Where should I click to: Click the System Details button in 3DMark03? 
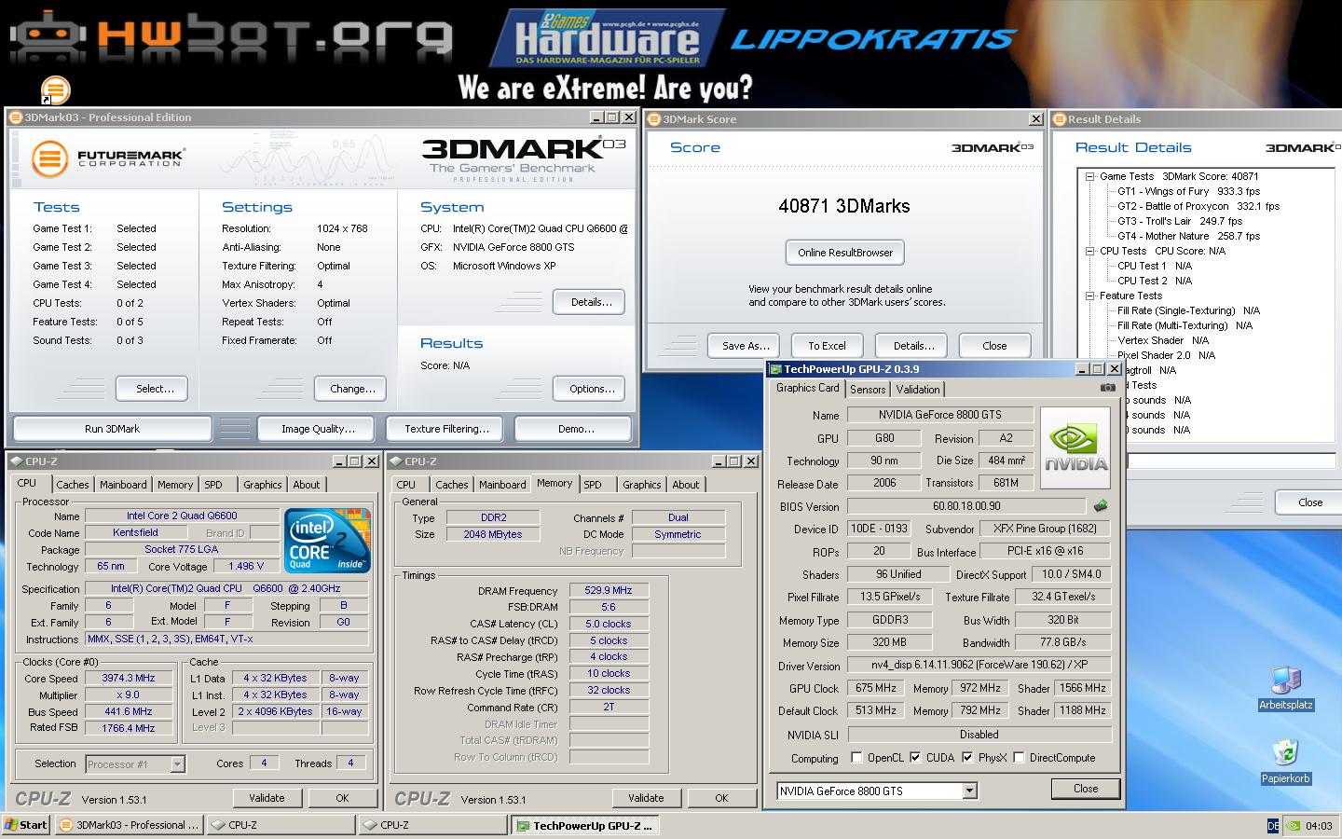[x=591, y=302]
